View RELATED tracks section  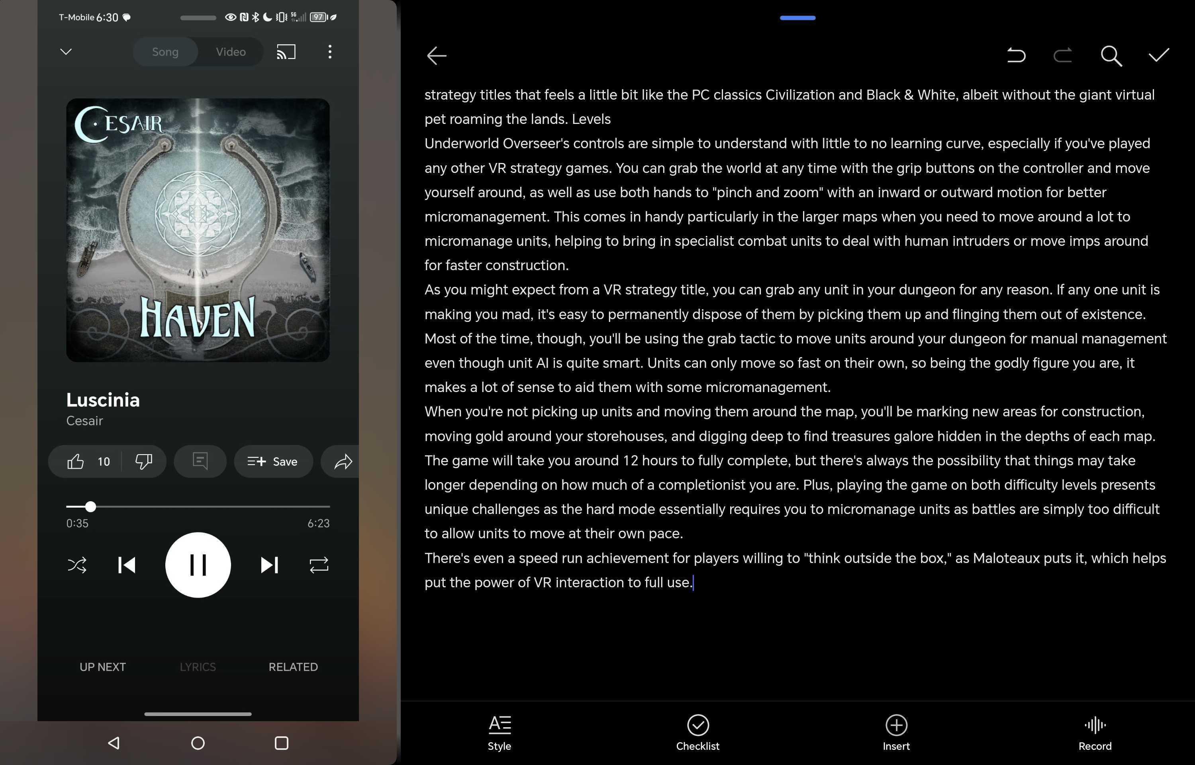tap(294, 667)
